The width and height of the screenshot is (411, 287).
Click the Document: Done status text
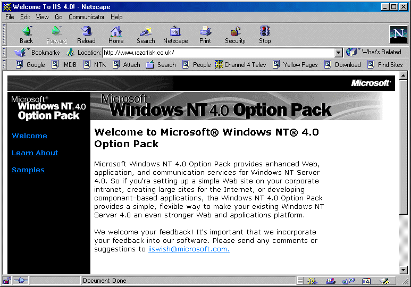coord(105,281)
